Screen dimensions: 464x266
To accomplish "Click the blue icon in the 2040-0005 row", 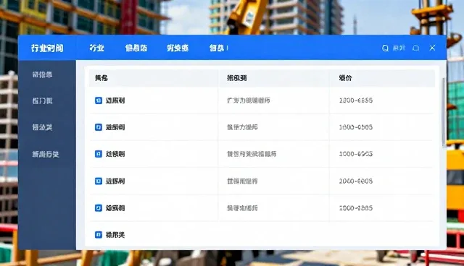I will tap(99, 181).
